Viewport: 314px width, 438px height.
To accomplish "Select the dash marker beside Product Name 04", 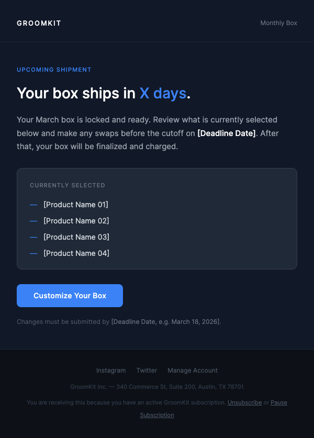I will 33,253.
